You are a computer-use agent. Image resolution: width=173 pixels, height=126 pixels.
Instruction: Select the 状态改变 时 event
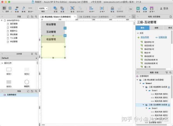(x=149, y=46)
